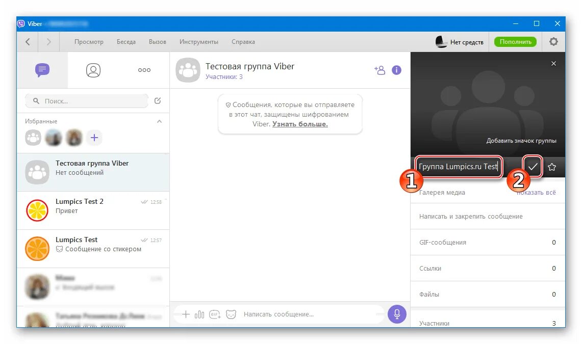Click Добавить значок группы

[x=521, y=141]
